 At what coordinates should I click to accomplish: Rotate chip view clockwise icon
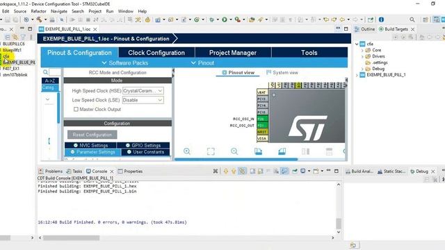pyautogui.click(x=258, y=151)
